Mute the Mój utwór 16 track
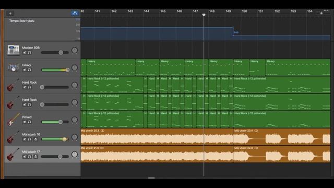Screen dimensions: 334x188 [x=25, y=139]
